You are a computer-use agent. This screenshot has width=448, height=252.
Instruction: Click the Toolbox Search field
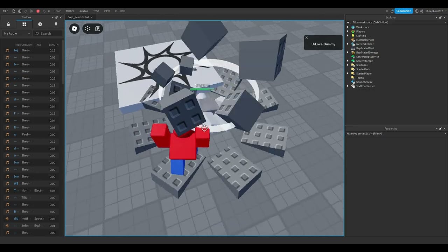click(x=48, y=34)
